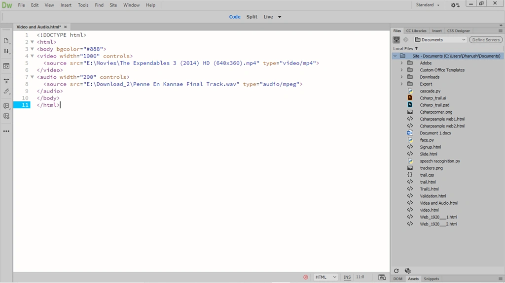Select the Web_1920___1.html file
This screenshot has height=283, width=505.
point(438,217)
